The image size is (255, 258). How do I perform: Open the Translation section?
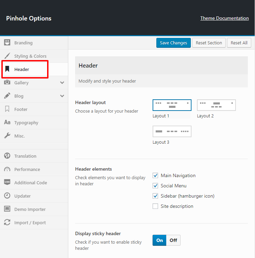(x=34, y=156)
